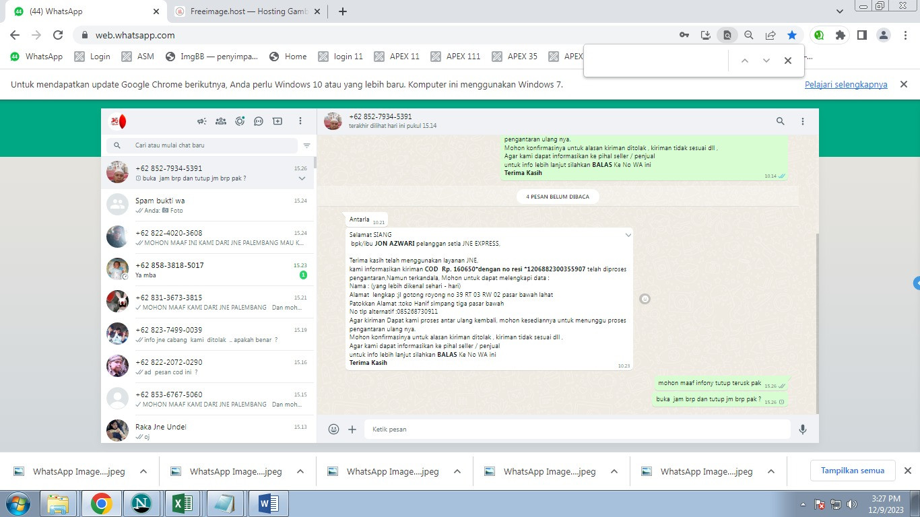The width and height of the screenshot is (920, 517).
Task: Open the APEX 11 bookmark
Action: point(397,57)
